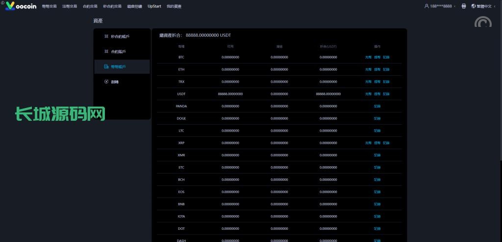This screenshot has height=242, width=502.
Task: Click the user profile icon
Action: click(x=427, y=6)
